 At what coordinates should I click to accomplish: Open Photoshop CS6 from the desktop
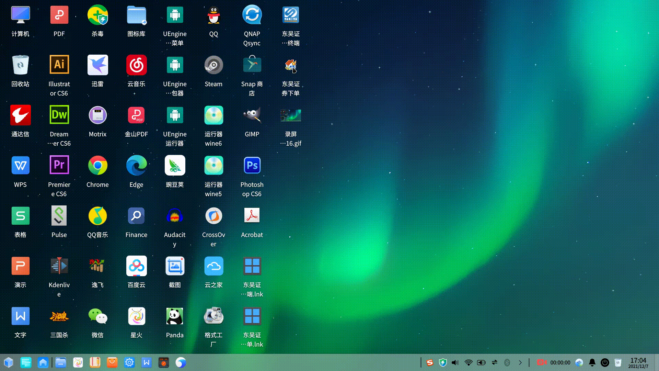point(252,166)
